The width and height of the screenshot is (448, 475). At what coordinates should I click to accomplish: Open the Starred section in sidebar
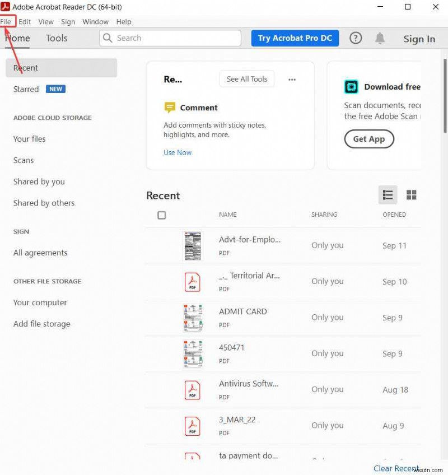pos(26,89)
